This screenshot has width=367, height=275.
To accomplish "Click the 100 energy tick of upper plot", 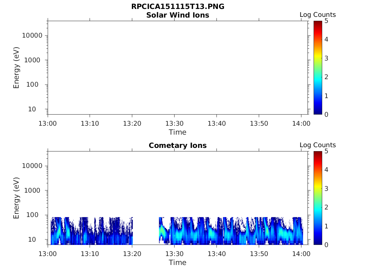I will 32,85.
